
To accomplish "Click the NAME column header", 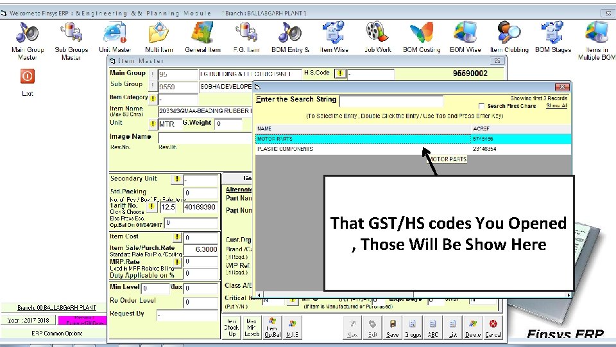I will (x=363, y=129).
